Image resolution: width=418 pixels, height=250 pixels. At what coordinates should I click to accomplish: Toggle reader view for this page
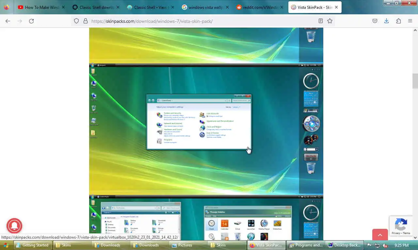click(x=321, y=21)
